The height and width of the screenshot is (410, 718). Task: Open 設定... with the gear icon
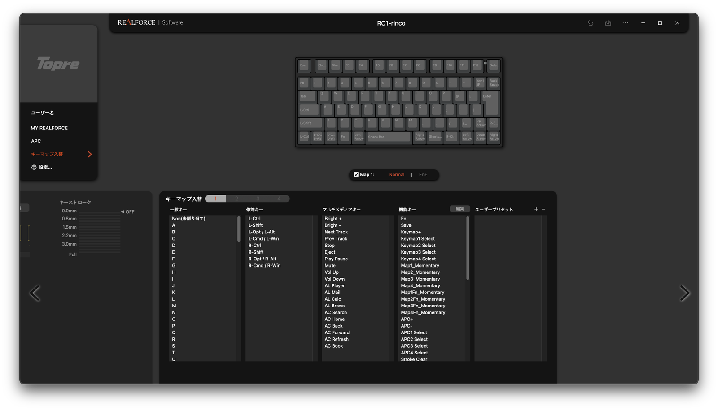[x=34, y=167]
